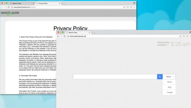Go back in the Privacy Policy window
The width and height of the screenshot is (191, 108).
(2, 7)
